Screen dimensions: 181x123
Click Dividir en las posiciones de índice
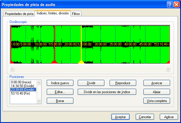click(x=107, y=92)
